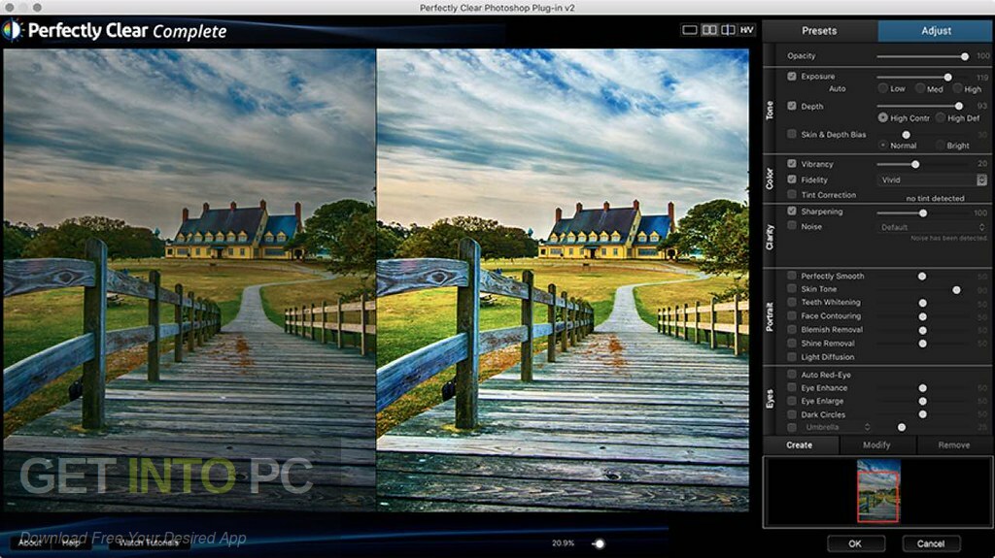Enable Light Diffusion checkbox

point(792,356)
